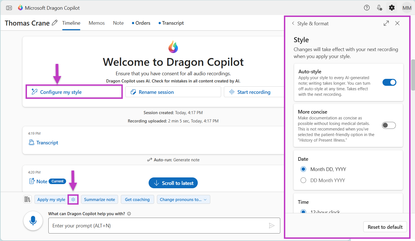Click the MM user avatar
Image resolution: width=415 pixels, height=241 pixels.
(407, 8)
